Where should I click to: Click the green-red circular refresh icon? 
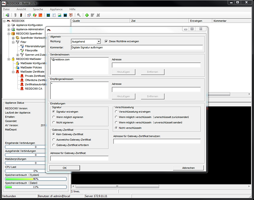[x=35, y=15]
